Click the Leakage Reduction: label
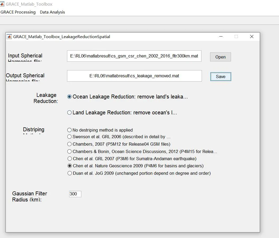Image resolution: width=279 pixels, height=238 pixels. [x=46, y=98]
